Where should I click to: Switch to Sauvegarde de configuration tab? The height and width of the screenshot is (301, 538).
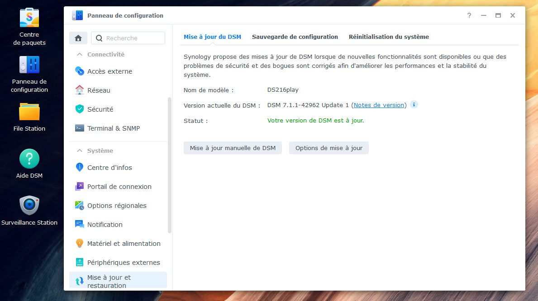click(295, 37)
